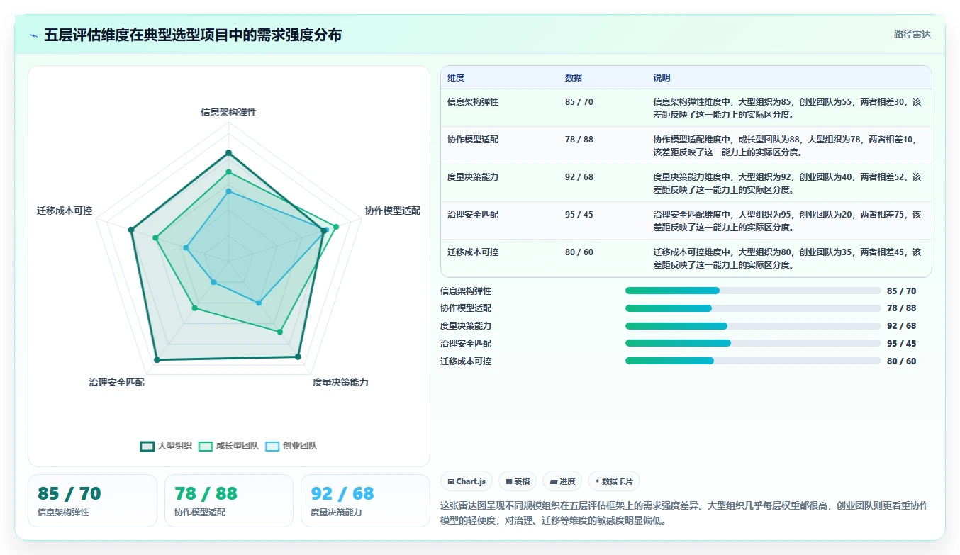Click the 大型组织 data point on 信息架构弹性 axis
The width and height of the screenshot is (960, 555).
228,152
